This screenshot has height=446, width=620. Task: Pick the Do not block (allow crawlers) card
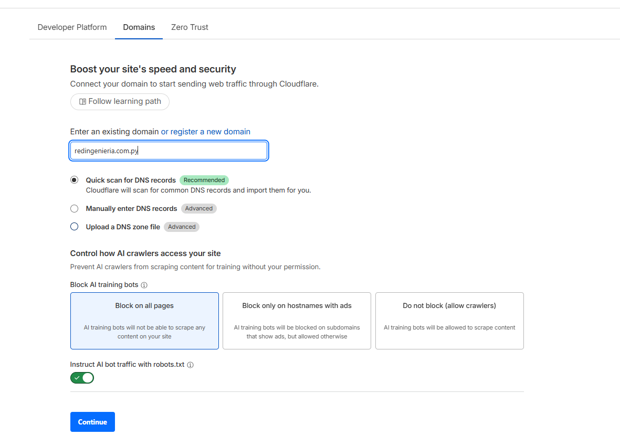(449, 321)
